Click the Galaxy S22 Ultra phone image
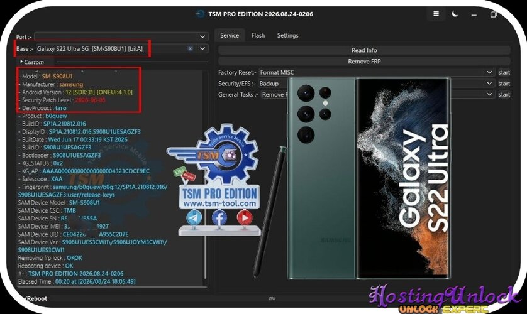Image resolution: width=527 pixels, height=314 pixels. point(369,178)
